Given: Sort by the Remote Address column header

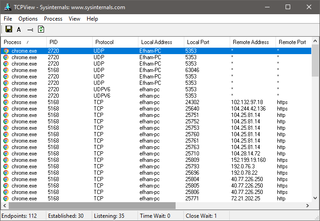Looking at the screenshot, I should click(253, 42).
